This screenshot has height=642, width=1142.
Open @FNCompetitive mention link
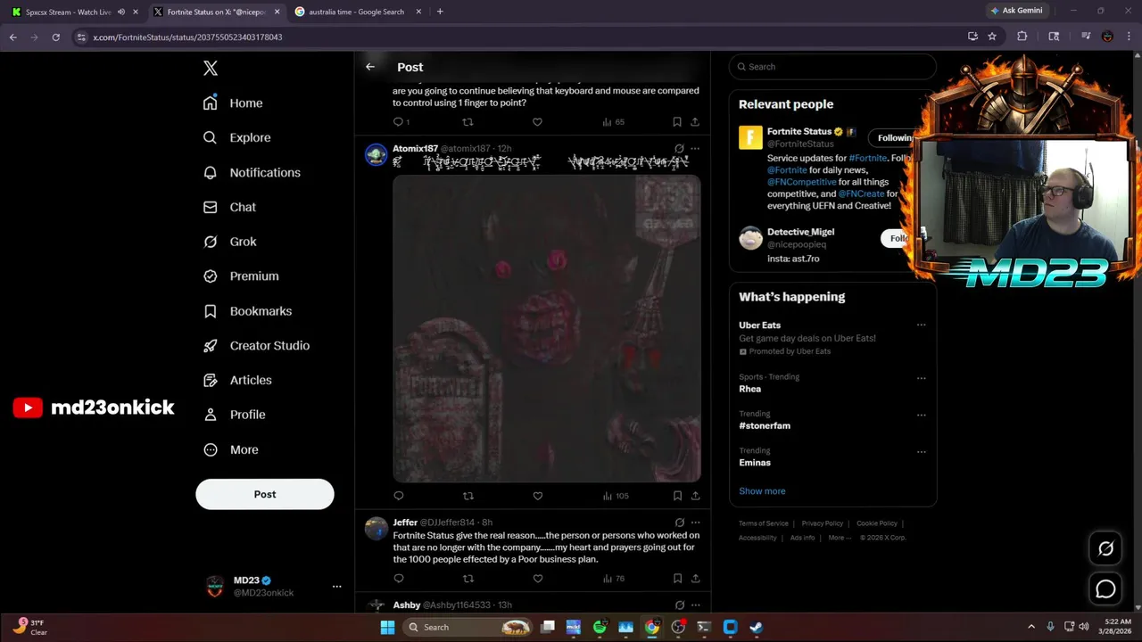(x=801, y=182)
